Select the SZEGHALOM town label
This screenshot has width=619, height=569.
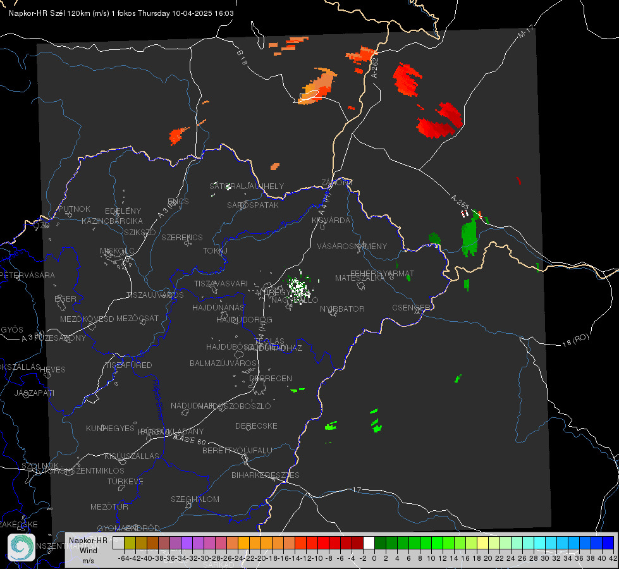[x=195, y=499]
